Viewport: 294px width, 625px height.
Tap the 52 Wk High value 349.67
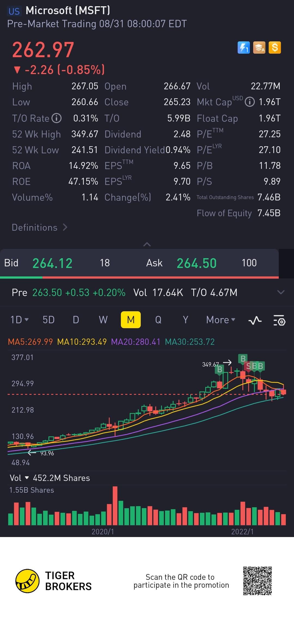click(85, 134)
